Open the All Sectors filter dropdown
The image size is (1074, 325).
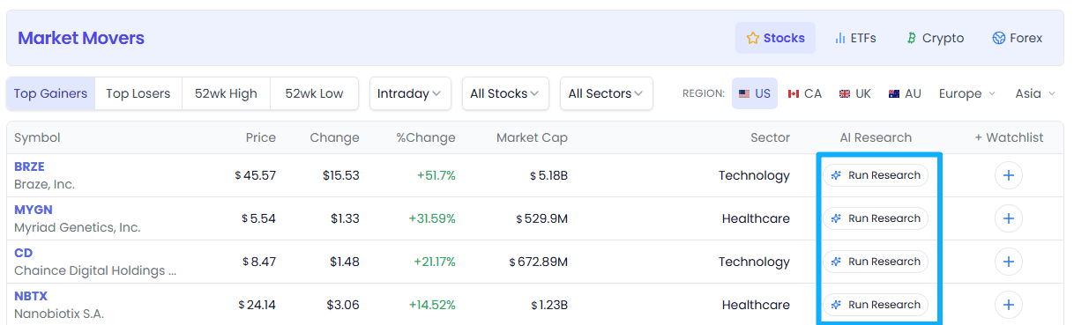pos(606,93)
